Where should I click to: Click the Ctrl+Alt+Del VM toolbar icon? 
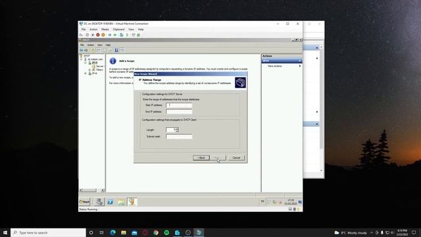(x=81, y=35)
